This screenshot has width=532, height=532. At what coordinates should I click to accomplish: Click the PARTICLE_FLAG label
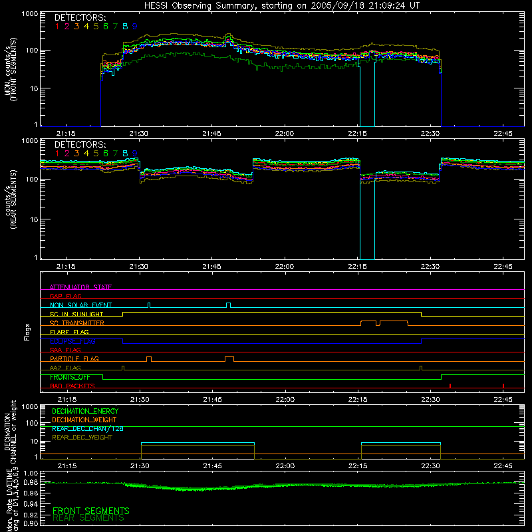click(74, 358)
